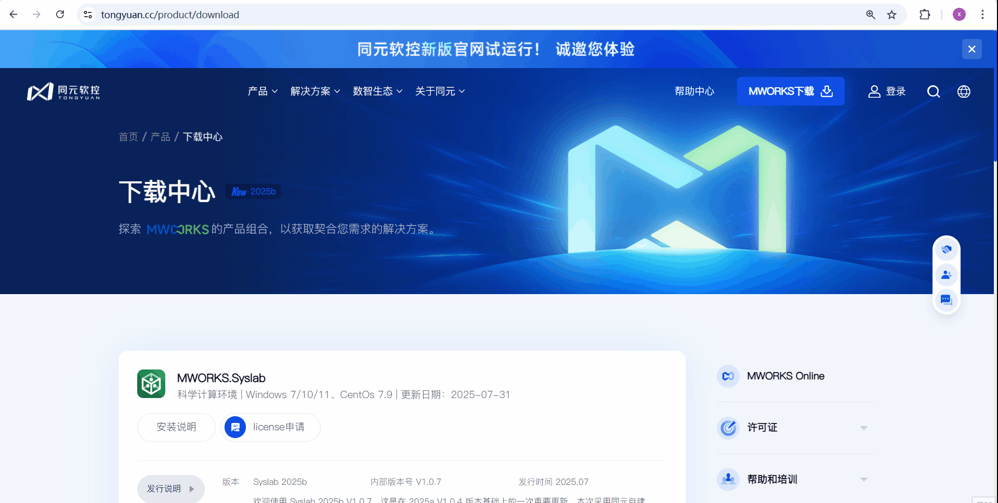Click the MWORKS Online icon
The height and width of the screenshot is (503, 998).
[728, 376]
